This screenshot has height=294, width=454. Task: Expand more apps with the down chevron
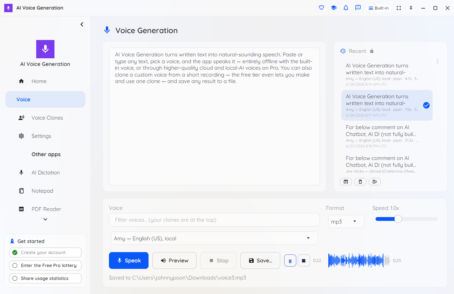45,219
